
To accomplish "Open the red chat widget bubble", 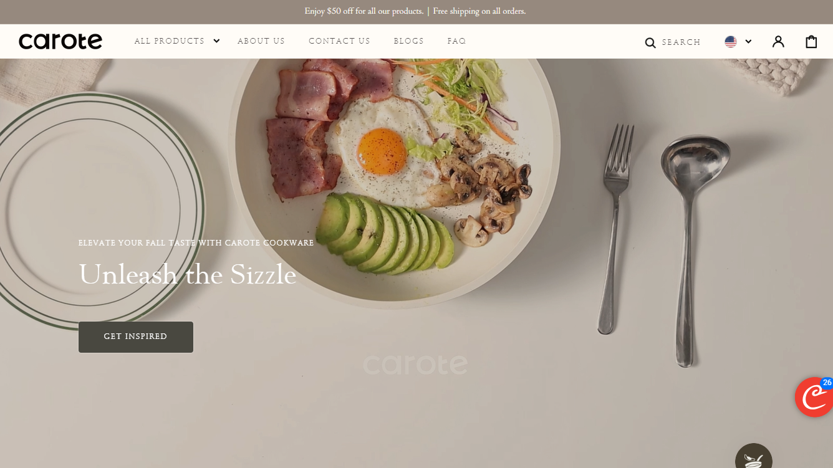I will [814, 397].
